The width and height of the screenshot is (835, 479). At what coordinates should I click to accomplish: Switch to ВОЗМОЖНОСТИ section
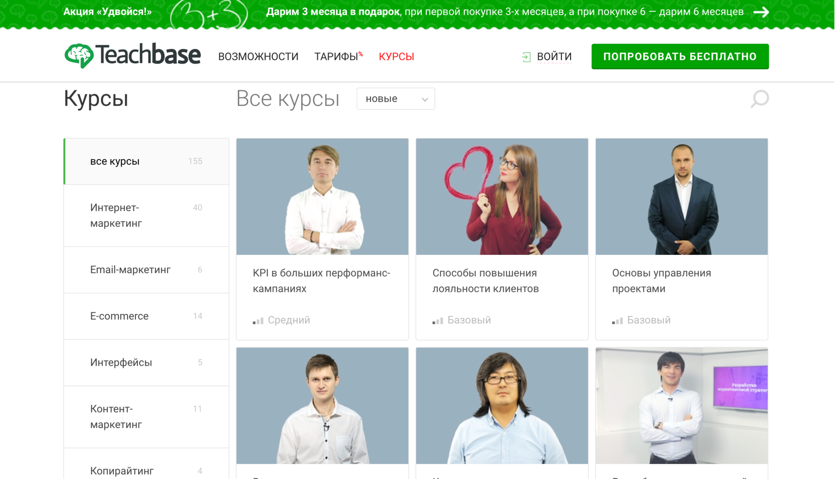258,56
